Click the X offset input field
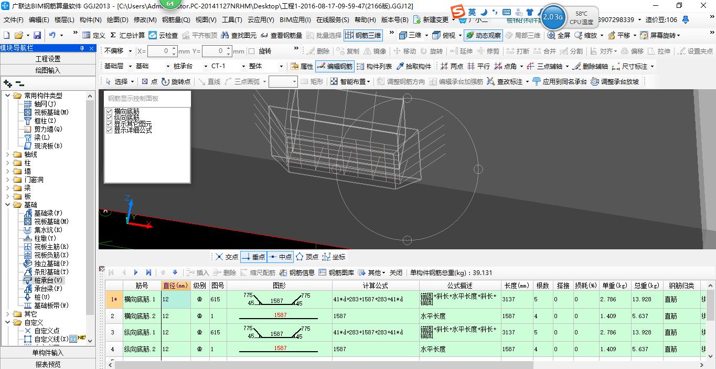This screenshot has width=716, height=369. coord(162,51)
